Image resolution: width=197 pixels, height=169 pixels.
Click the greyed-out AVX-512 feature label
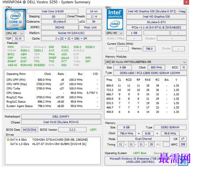79,51
